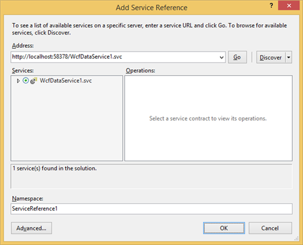The height and width of the screenshot is (245, 303).
Task: Dismiss dialog with Cancel button
Action: coord(270,228)
